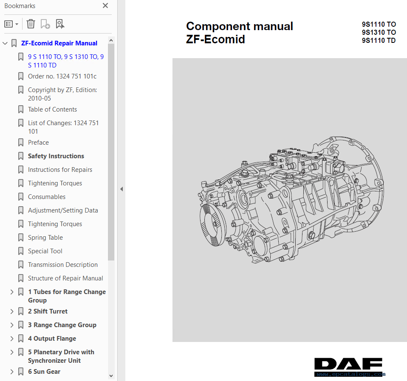Go to the Preface bookmark

[x=38, y=143]
